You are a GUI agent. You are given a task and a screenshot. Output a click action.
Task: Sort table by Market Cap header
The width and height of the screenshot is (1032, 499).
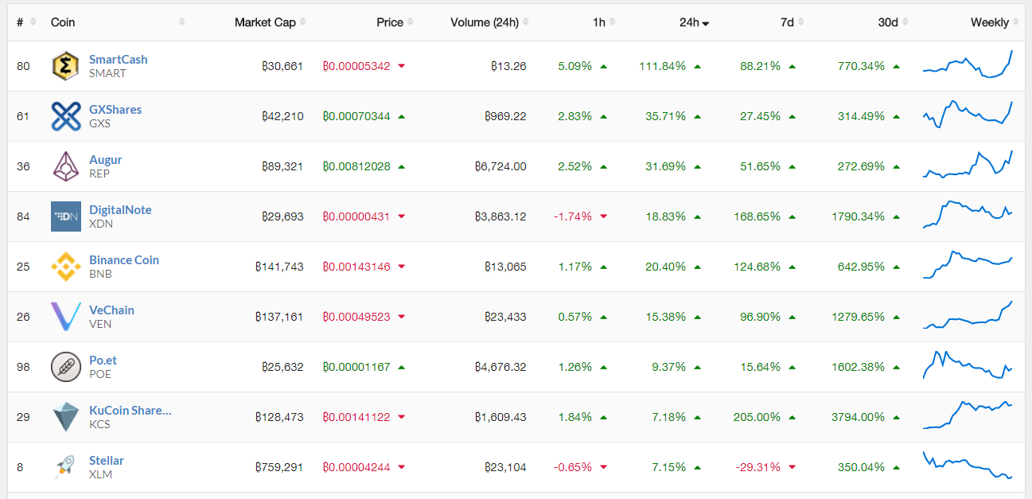pyautogui.click(x=270, y=22)
